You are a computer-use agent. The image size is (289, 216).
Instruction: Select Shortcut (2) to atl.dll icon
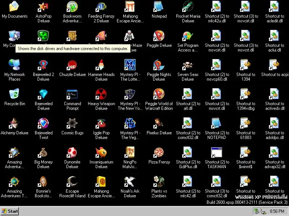click(188, 94)
